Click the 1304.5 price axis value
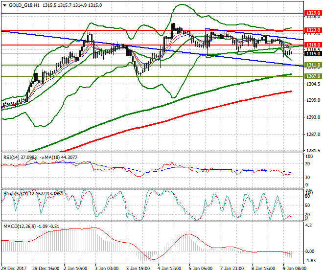 point(313,84)
